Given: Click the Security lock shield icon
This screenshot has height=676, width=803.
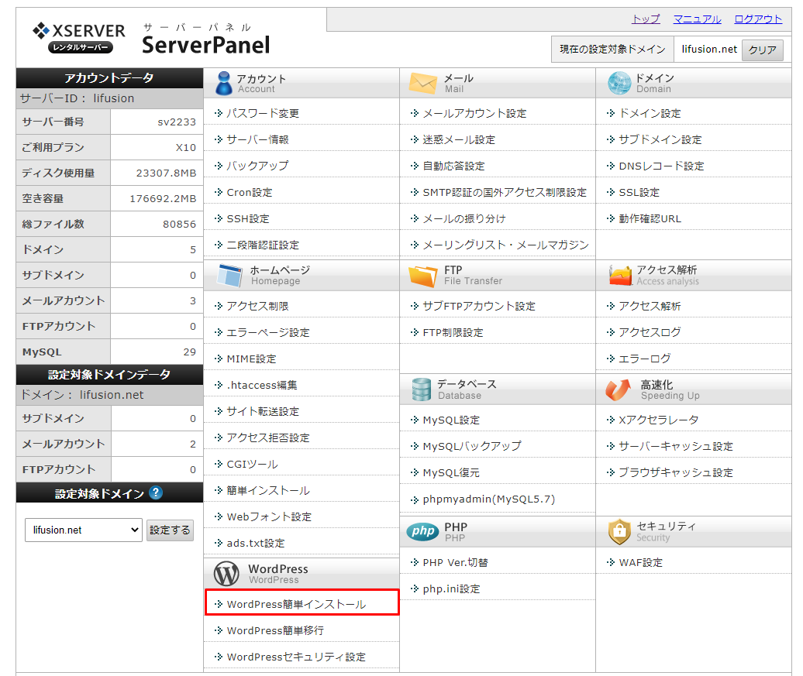Looking at the screenshot, I should 619,532.
